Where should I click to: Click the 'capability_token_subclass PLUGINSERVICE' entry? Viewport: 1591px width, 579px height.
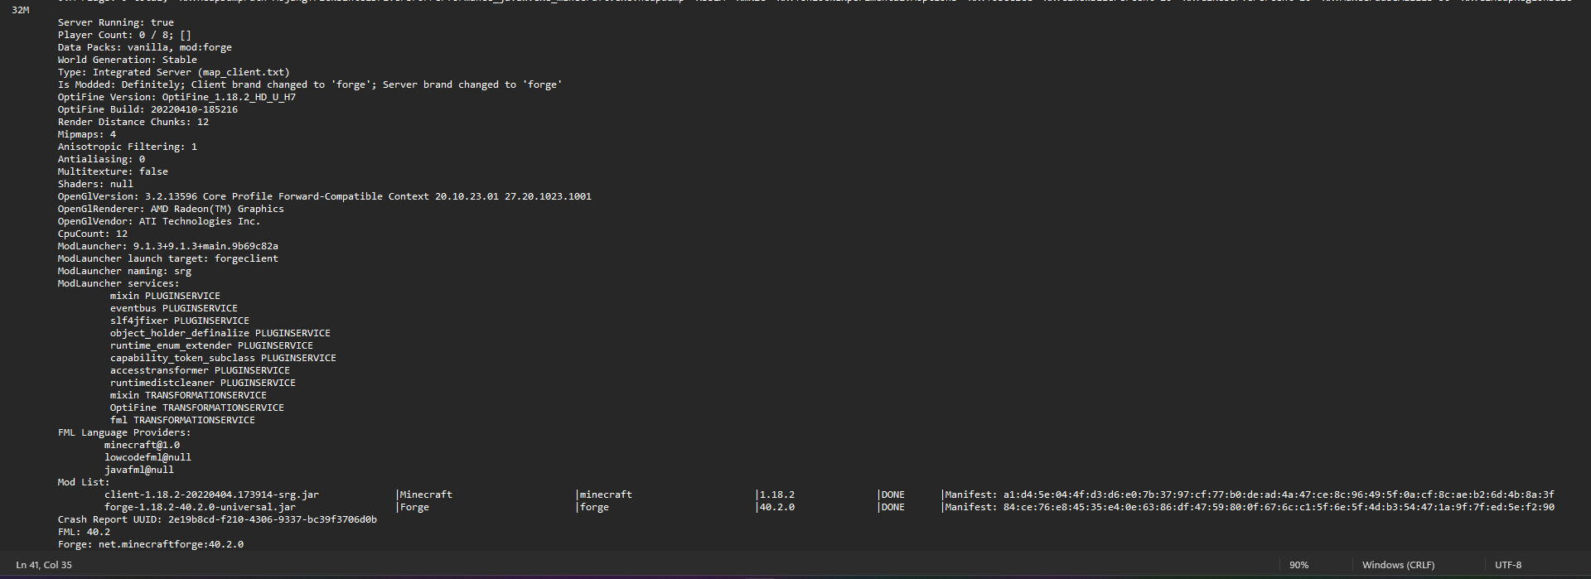[223, 358]
